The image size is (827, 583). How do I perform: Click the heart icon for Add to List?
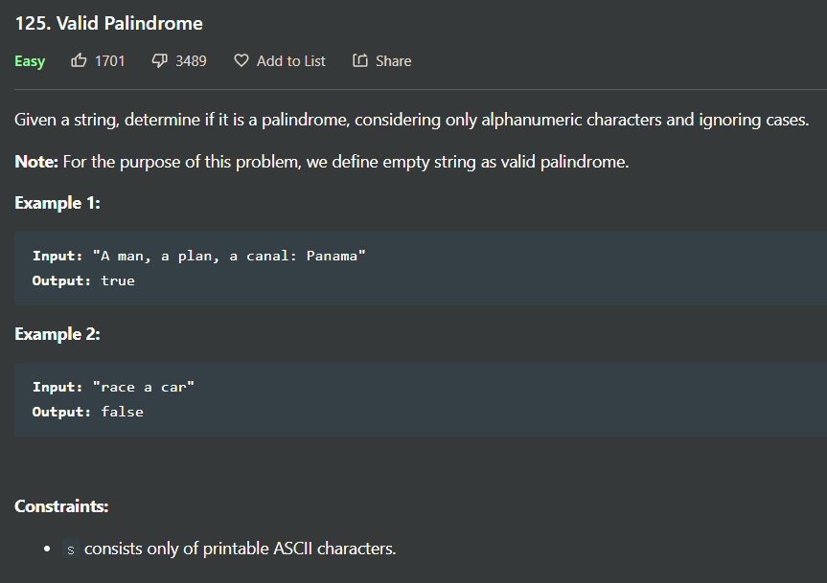241,60
